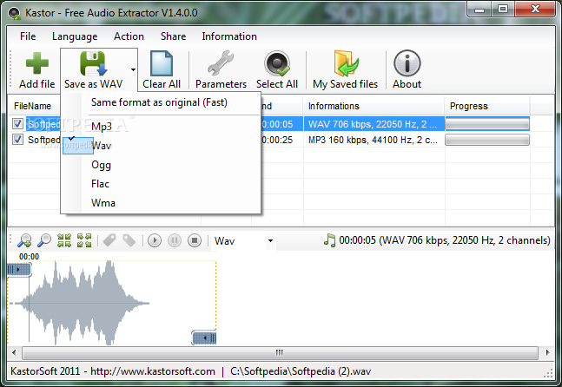
Task: Open the Language menu
Action: coord(75,36)
